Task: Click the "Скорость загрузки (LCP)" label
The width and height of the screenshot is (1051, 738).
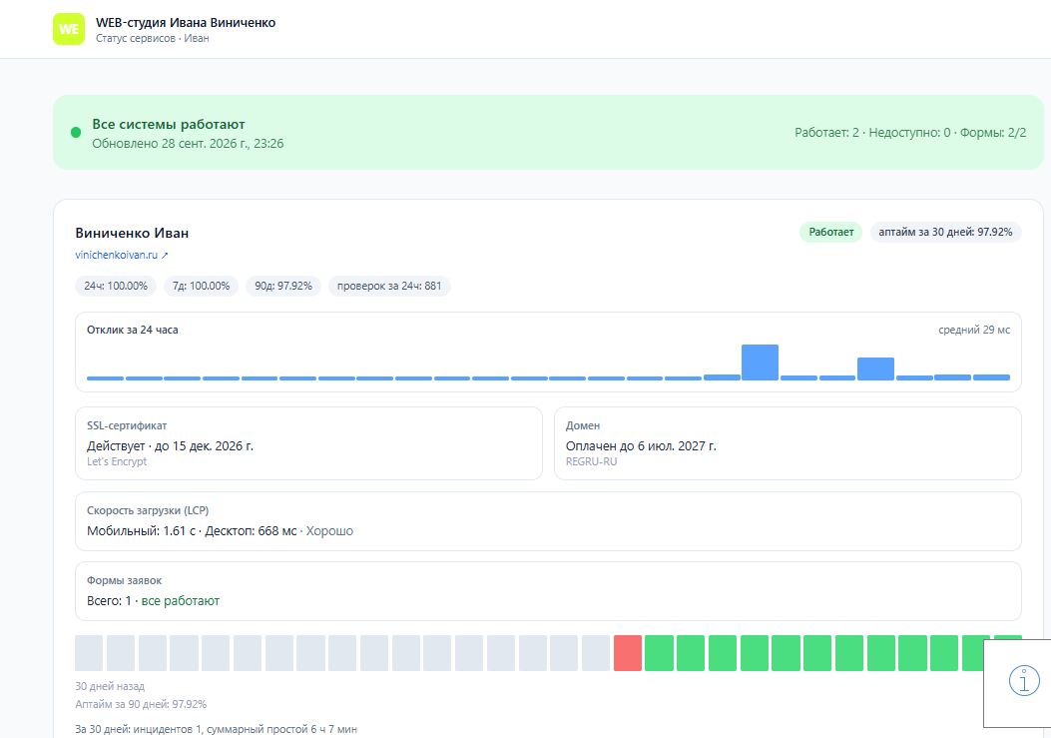Action: click(148, 510)
